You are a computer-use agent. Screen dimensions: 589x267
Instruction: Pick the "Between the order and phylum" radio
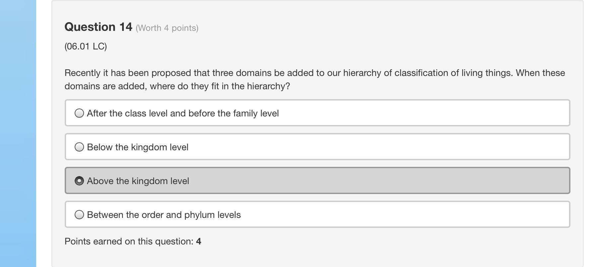[x=79, y=215]
